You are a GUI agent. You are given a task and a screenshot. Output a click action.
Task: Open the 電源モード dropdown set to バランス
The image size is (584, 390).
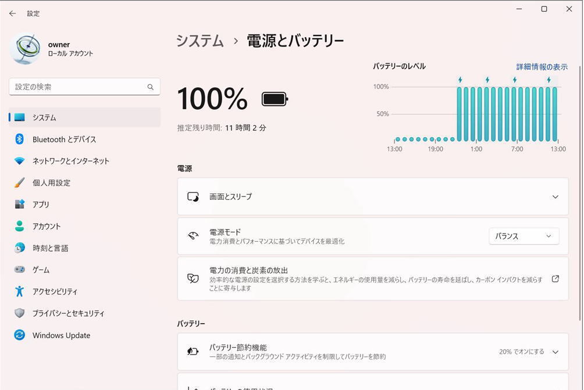(x=524, y=237)
